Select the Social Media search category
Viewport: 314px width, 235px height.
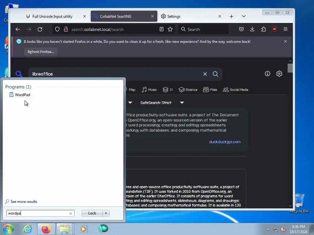point(235,90)
